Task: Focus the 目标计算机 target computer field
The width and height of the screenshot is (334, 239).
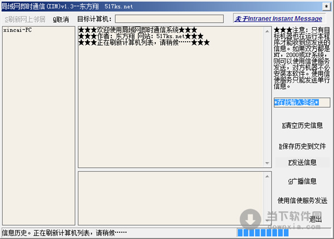Action: pos(169,19)
